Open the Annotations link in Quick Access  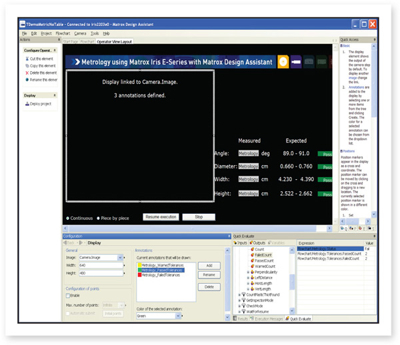(x=357, y=87)
